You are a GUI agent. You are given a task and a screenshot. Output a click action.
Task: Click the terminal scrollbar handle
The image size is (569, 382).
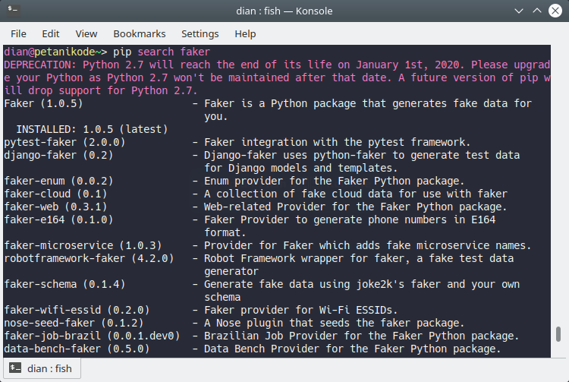point(559,334)
